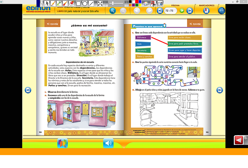The image size is (248, 168).
Task: Open the color palette picker
Action: [x=146, y=3]
